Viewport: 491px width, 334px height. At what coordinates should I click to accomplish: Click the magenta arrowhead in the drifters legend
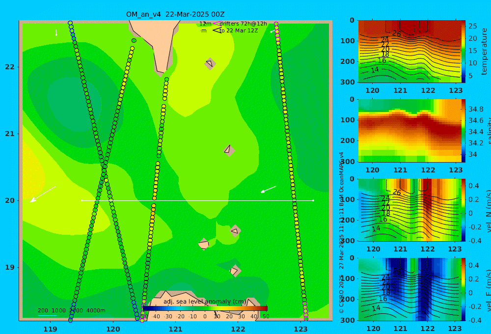tap(217, 24)
